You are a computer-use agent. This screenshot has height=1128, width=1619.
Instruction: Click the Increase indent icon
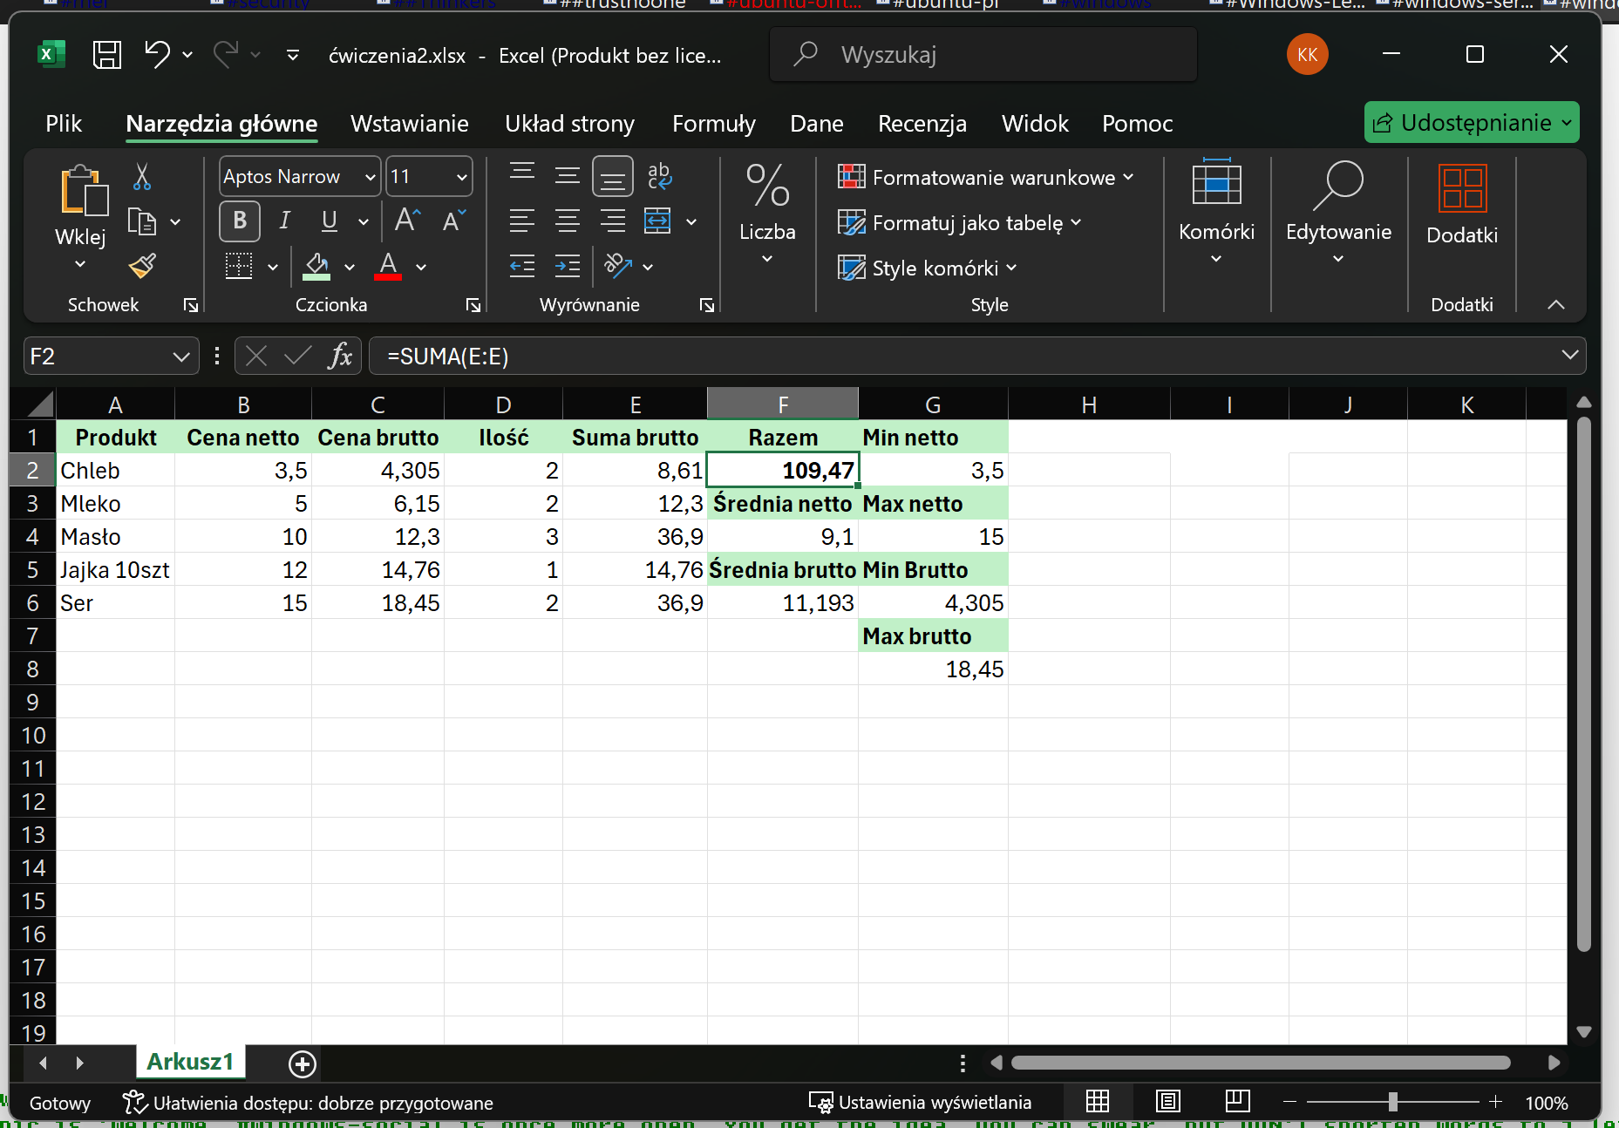coord(568,266)
